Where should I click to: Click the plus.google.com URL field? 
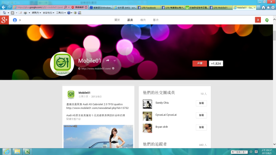pyautogui.click(x=40, y=7)
